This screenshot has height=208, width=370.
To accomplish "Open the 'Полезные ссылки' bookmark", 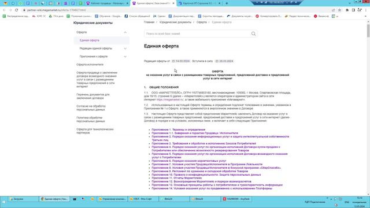I will (79, 16).
